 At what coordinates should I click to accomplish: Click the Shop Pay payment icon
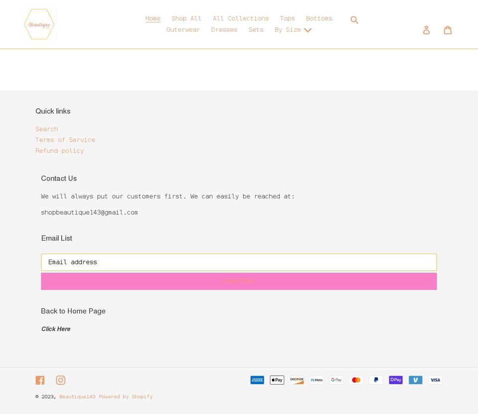click(x=396, y=380)
